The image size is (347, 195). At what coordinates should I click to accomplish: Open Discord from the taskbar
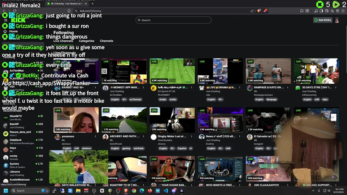174,191
